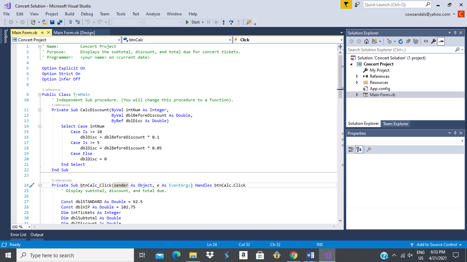This screenshot has height=262, width=467.
Task: Run the project with the Start button
Action: coord(194,23)
